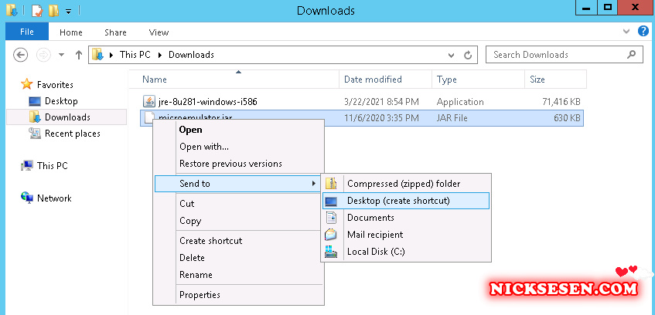Click the Java icon of jre-8u281-windows-i586
The height and width of the screenshot is (315, 655).
150,102
